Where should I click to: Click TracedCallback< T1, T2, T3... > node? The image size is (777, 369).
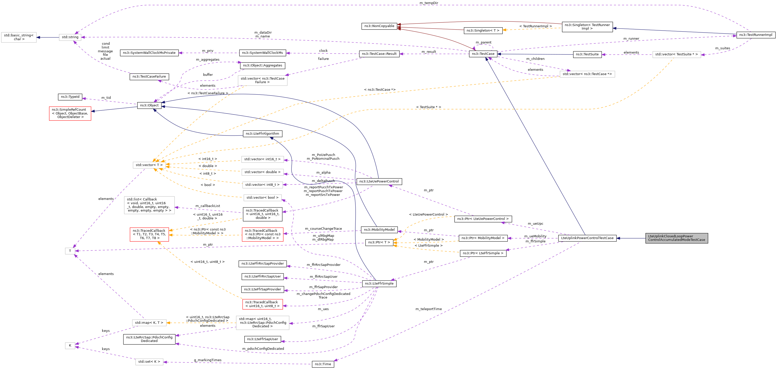tap(149, 235)
